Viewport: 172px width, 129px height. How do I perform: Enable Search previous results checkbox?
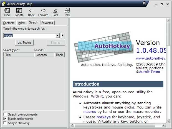coord(5,114)
